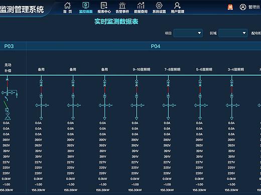This screenshot has height=195, width=261.
Task: Click the current transformer symbol under 5-6层照明
Action: pyautogui.click(x=201, y=105)
